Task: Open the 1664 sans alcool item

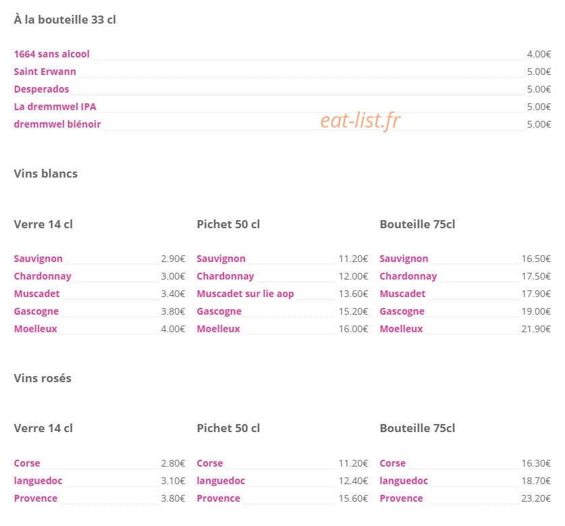Action: (51, 54)
